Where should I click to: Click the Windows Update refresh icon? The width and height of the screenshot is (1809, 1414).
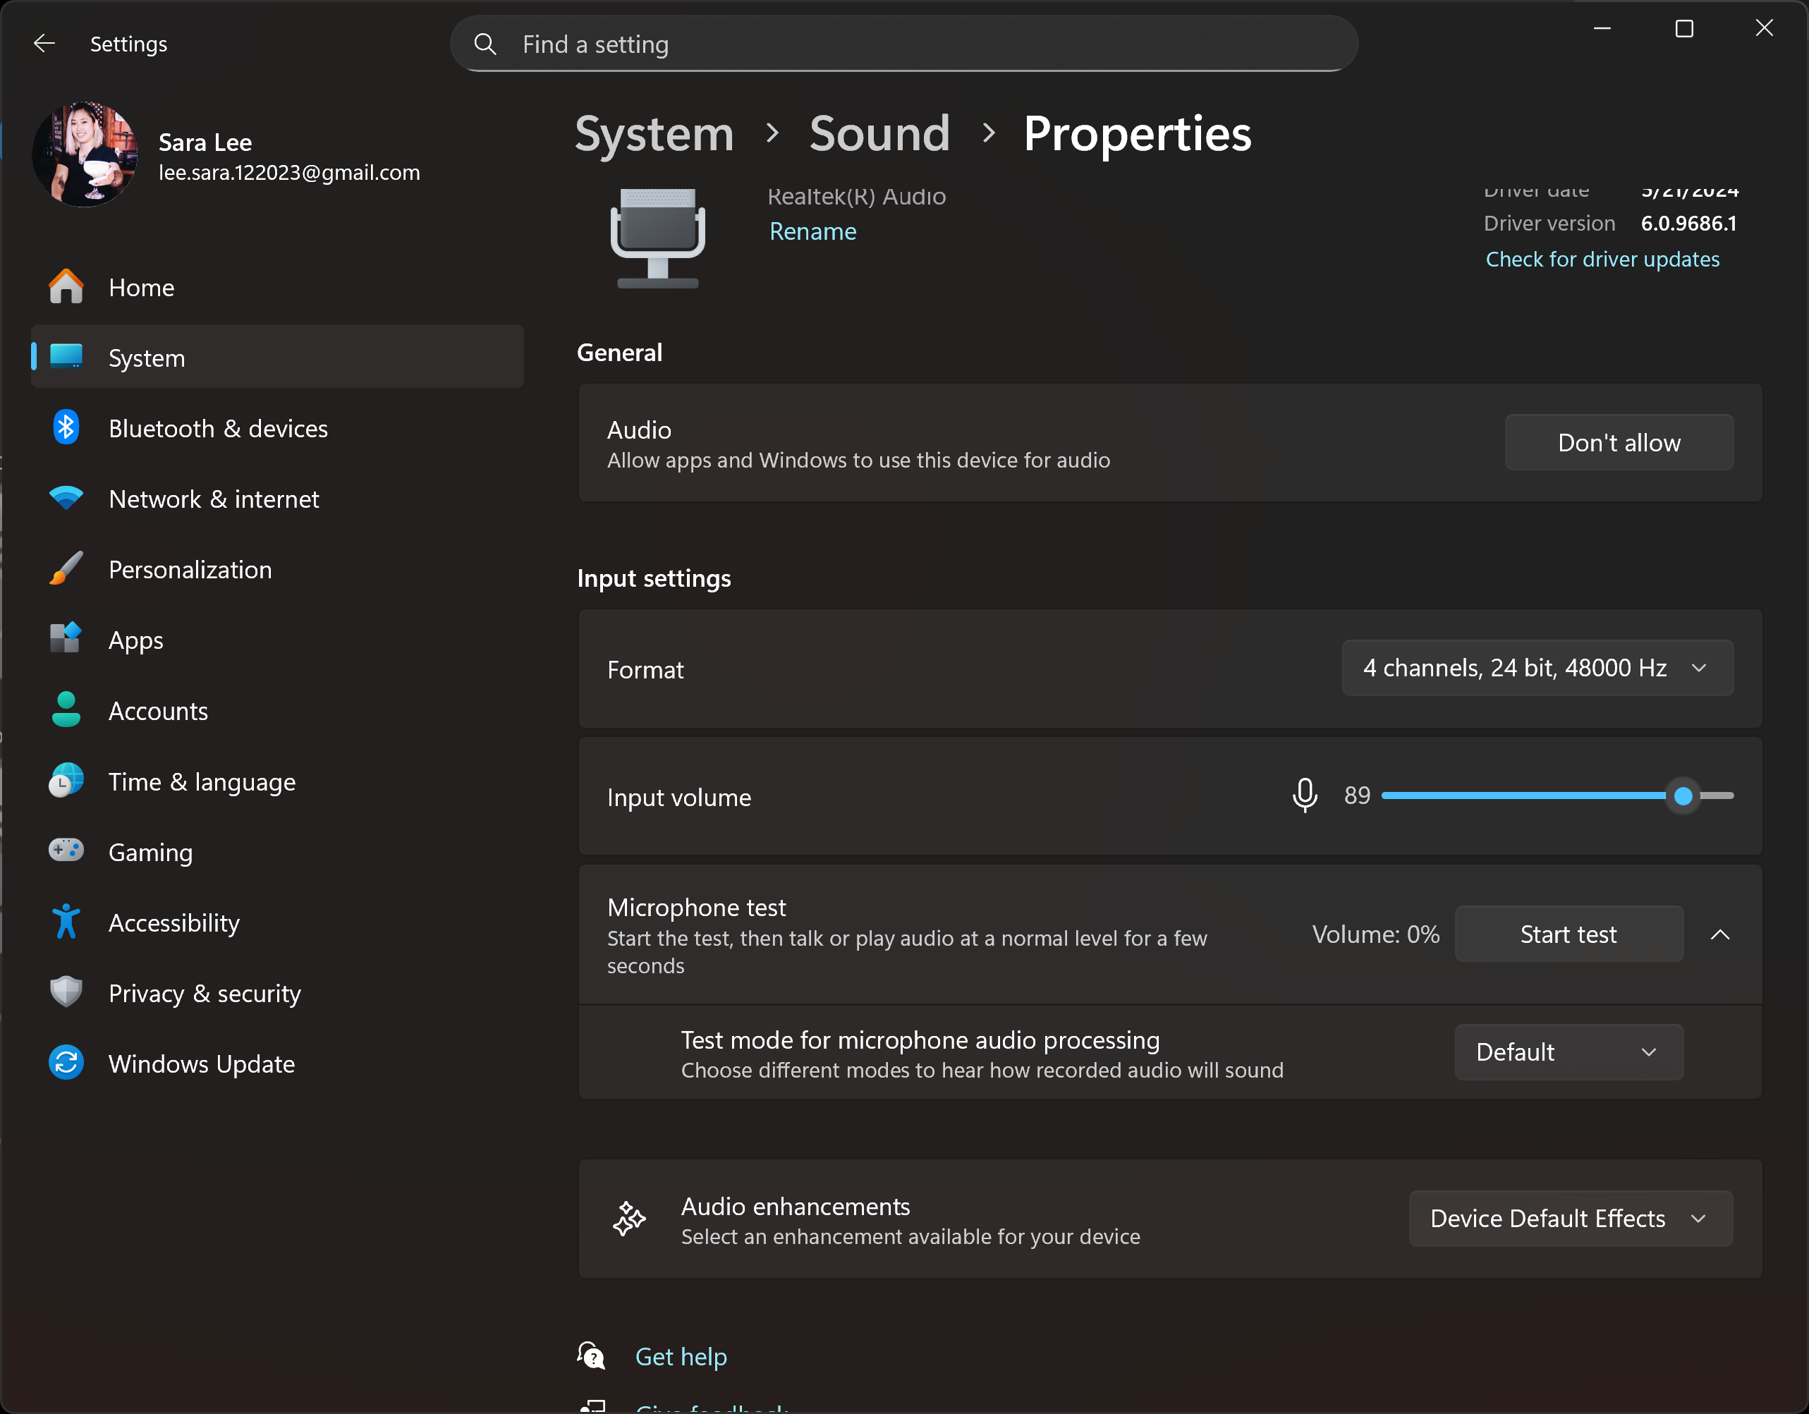pyautogui.click(x=66, y=1063)
